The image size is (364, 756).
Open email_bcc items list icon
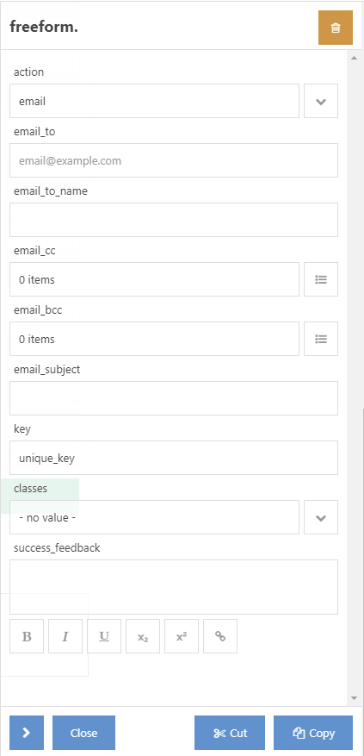coord(321,339)
